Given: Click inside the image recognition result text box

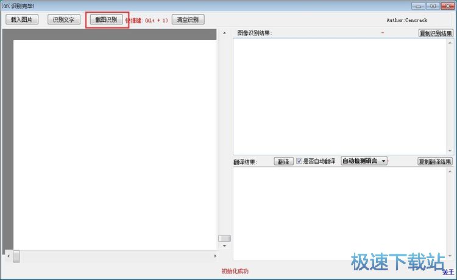Looking at the screenshot, I should pos(340,96).
